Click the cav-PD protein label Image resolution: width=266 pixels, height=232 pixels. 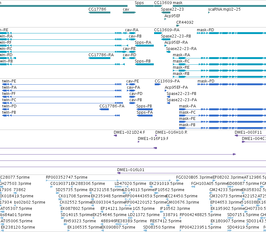point(136,94)
